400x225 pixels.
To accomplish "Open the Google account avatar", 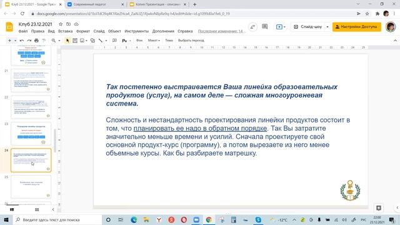I will pyautogui.click(x=390, y=27).
